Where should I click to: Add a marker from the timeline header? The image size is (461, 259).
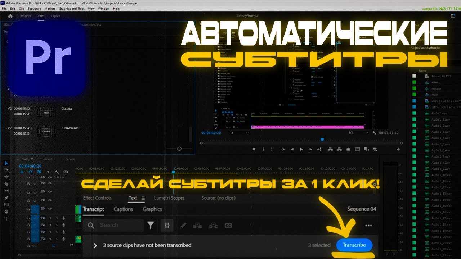click(48, 172)
